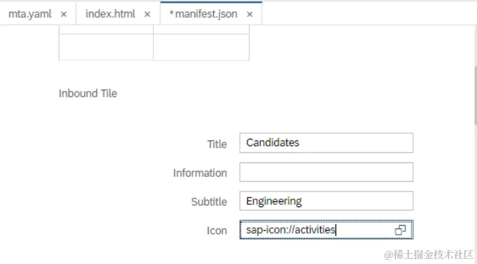
Task: Click the Inbound Tile section heading
Action: click(x=88, y=94)
